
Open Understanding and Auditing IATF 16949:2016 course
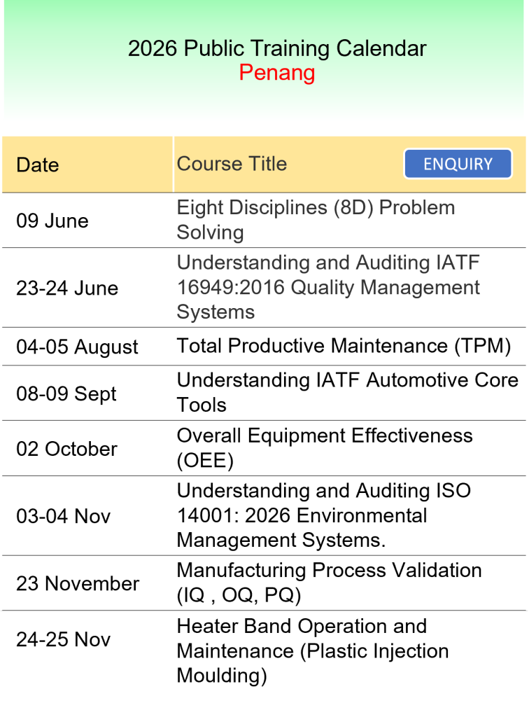(328, 287)
